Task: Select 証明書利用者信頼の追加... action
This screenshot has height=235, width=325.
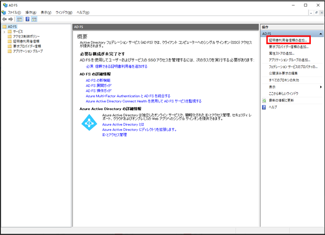Action: tap(288, 40)
